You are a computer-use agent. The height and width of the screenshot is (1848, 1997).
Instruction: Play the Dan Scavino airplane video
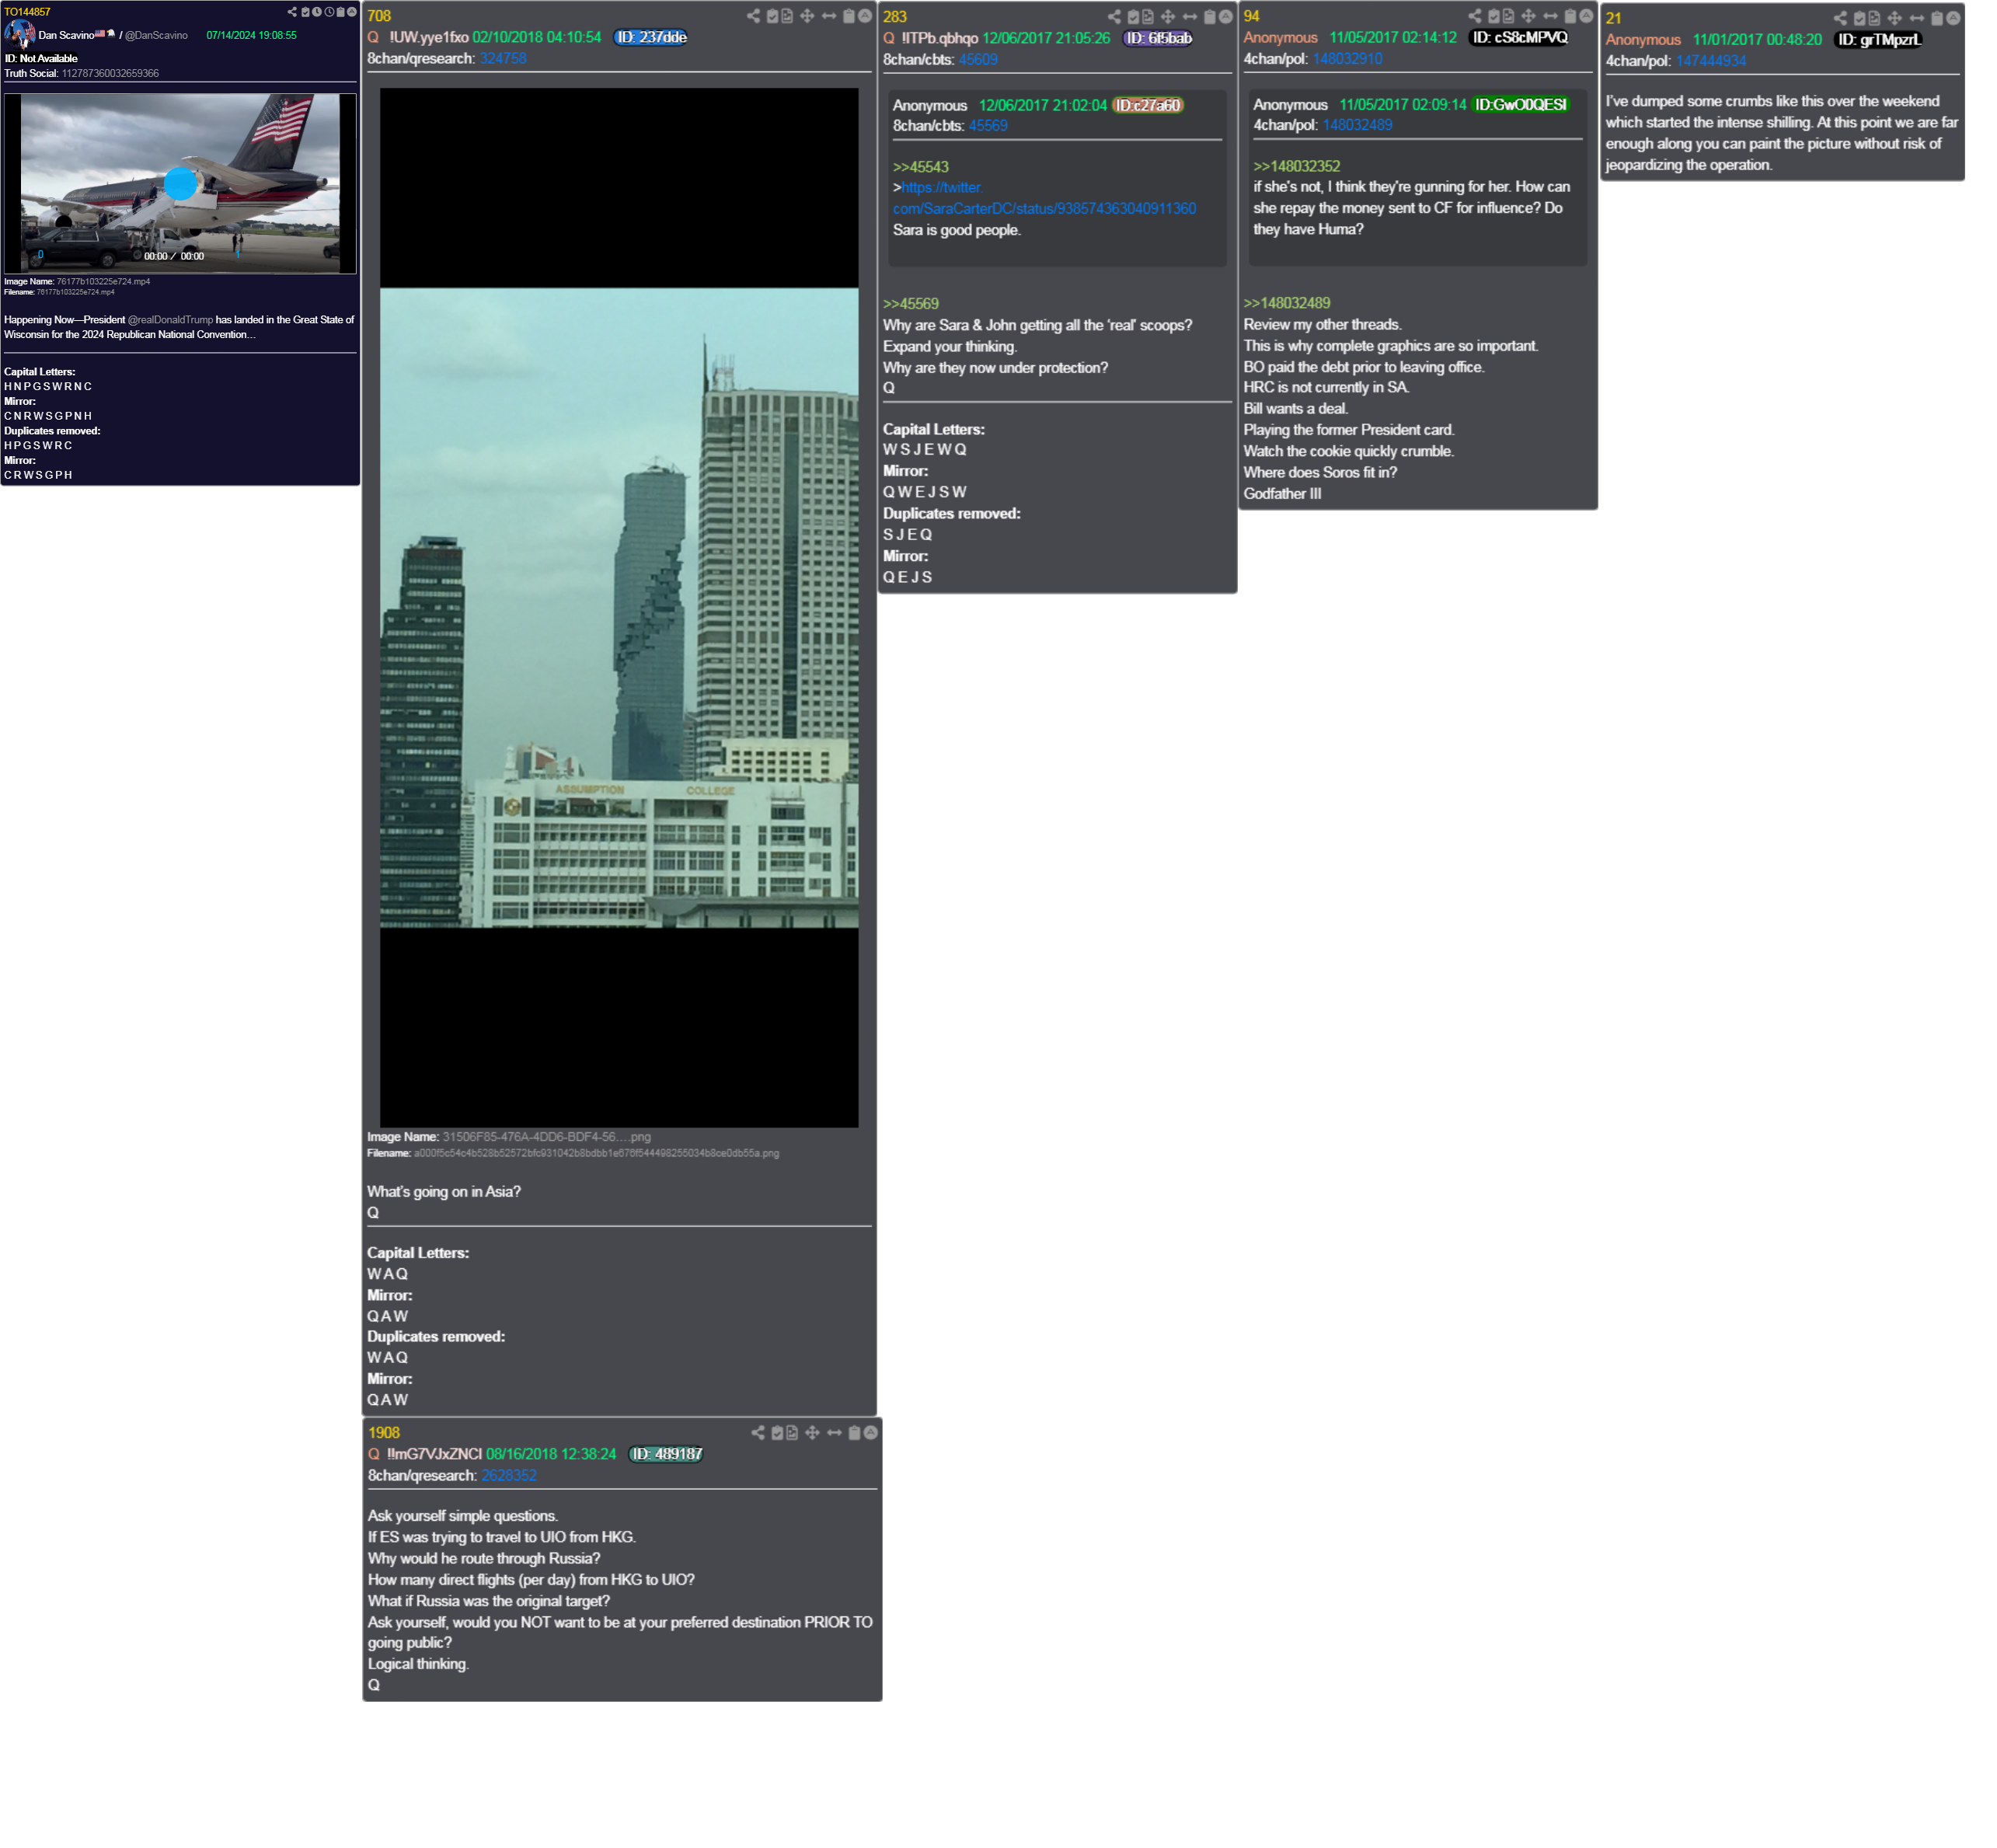180,183
